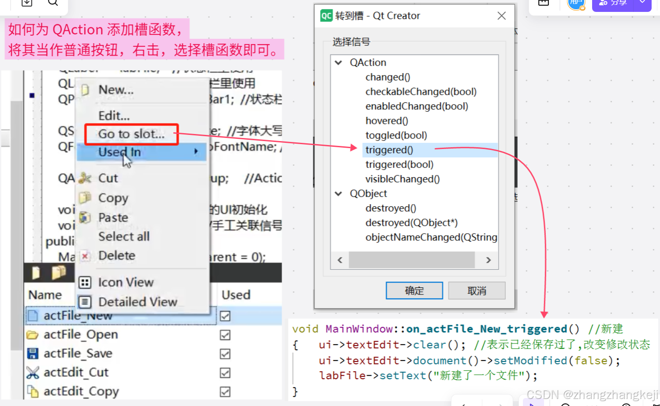Click the actFile_New document icon

[33, 316]
